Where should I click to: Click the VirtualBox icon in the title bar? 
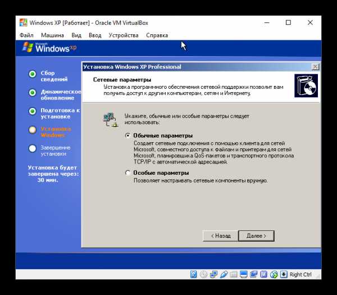22,22
